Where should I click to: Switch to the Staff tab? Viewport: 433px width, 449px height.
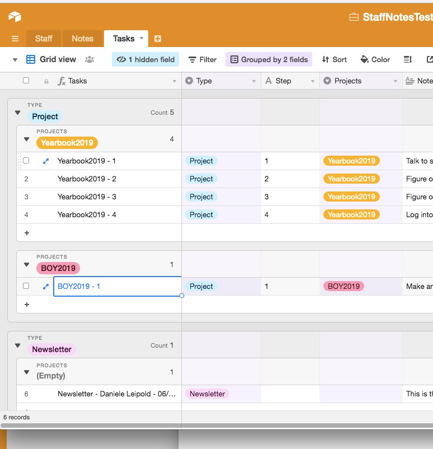44,39
